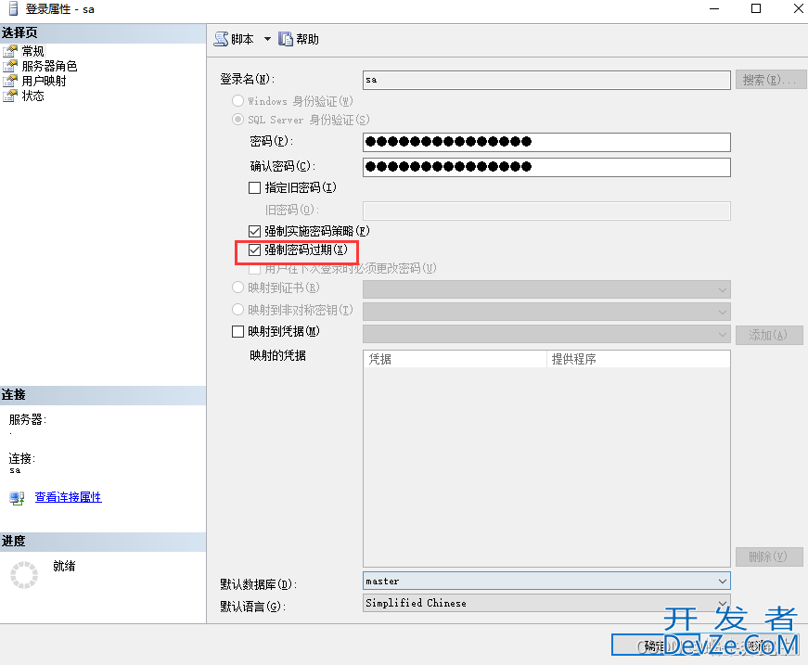This screenshot has width=808, height=665.
Task: Click the 凭据 column header
Action: click(455, 359)
